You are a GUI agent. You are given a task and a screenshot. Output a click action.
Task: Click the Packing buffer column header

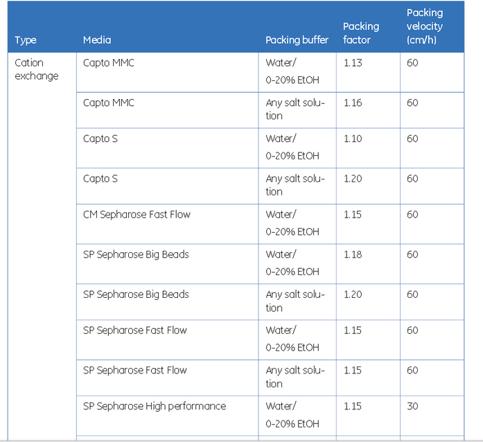pyautogui.click(x=297, y=40)
